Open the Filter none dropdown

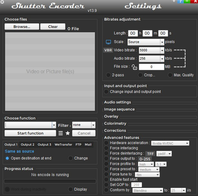(x=84, y=125)
